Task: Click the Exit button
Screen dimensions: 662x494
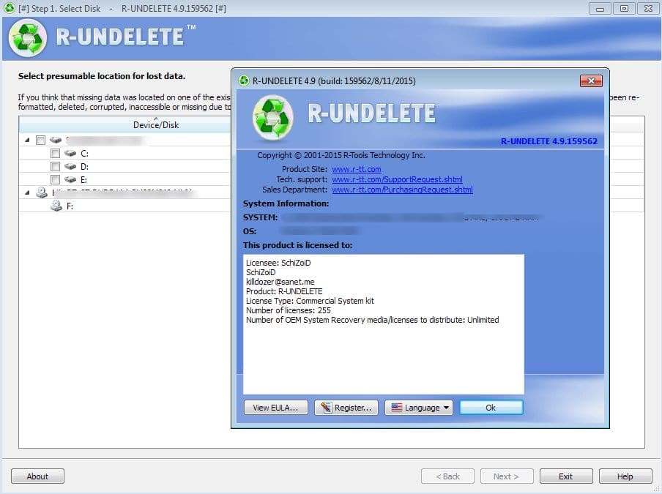Action: pyautogui.click(x=566, y=476)
